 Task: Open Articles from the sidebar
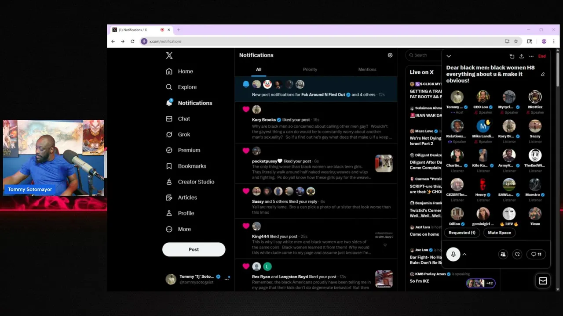coord(181,197)
